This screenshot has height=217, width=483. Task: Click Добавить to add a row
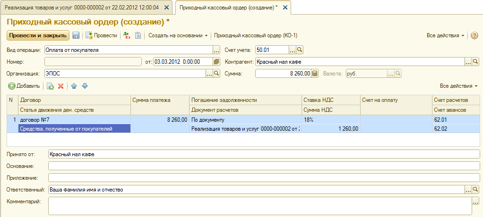tap(24, 86)
